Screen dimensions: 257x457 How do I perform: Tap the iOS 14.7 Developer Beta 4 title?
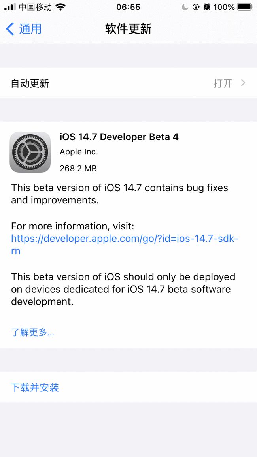point(119,137)
